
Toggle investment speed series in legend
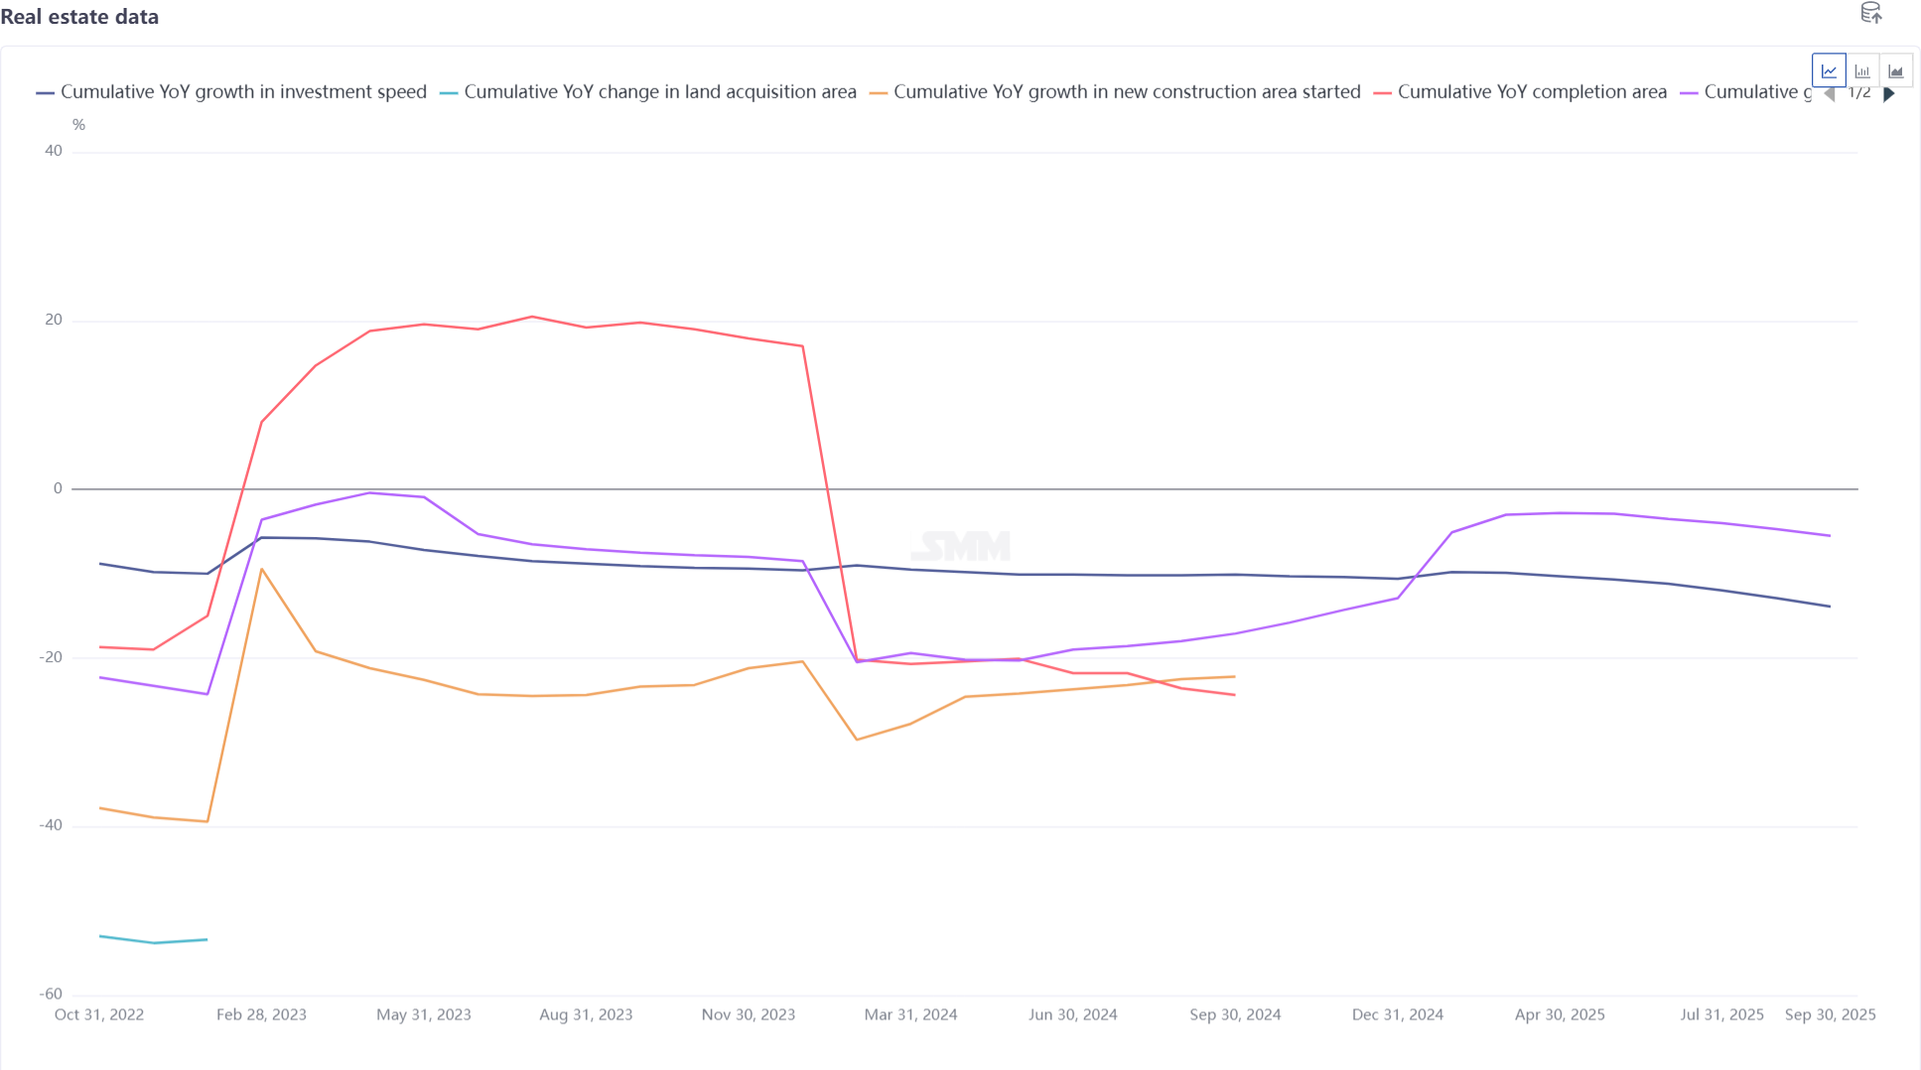243,92
